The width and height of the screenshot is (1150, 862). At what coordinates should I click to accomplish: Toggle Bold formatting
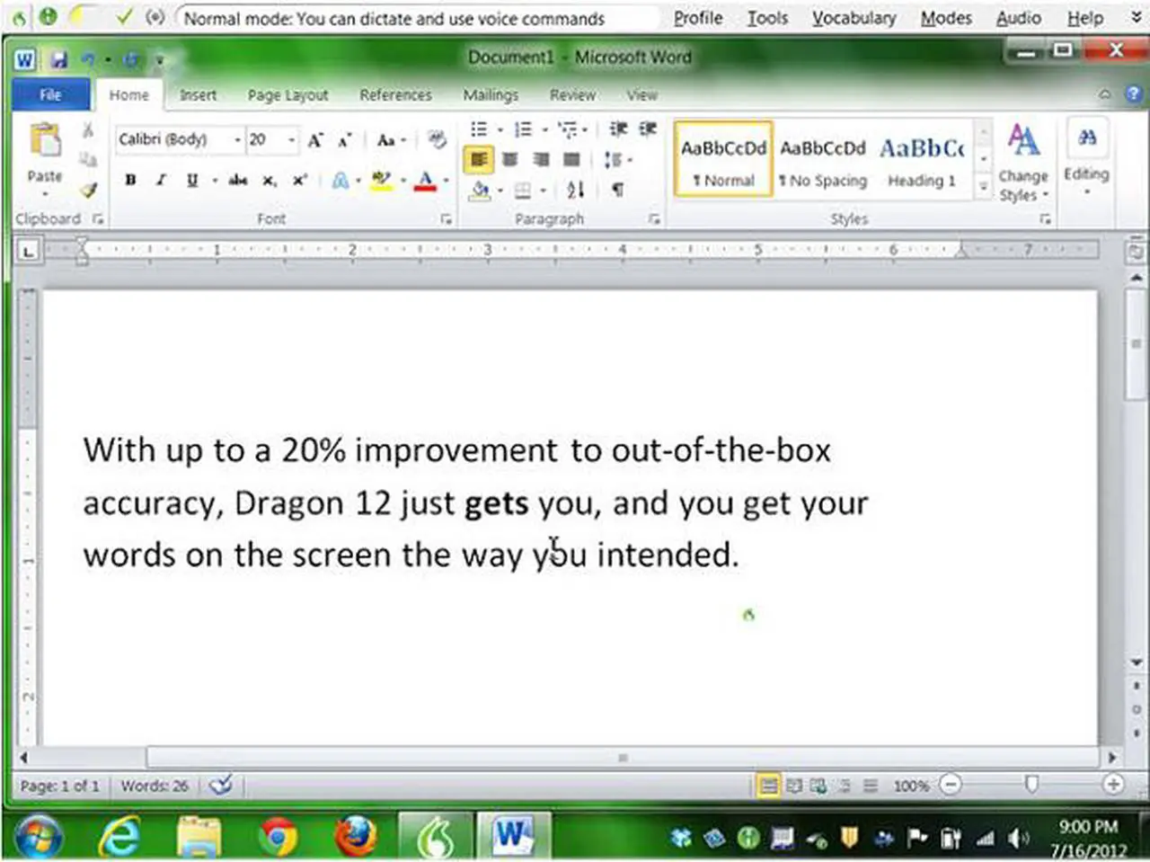(130, 180)
